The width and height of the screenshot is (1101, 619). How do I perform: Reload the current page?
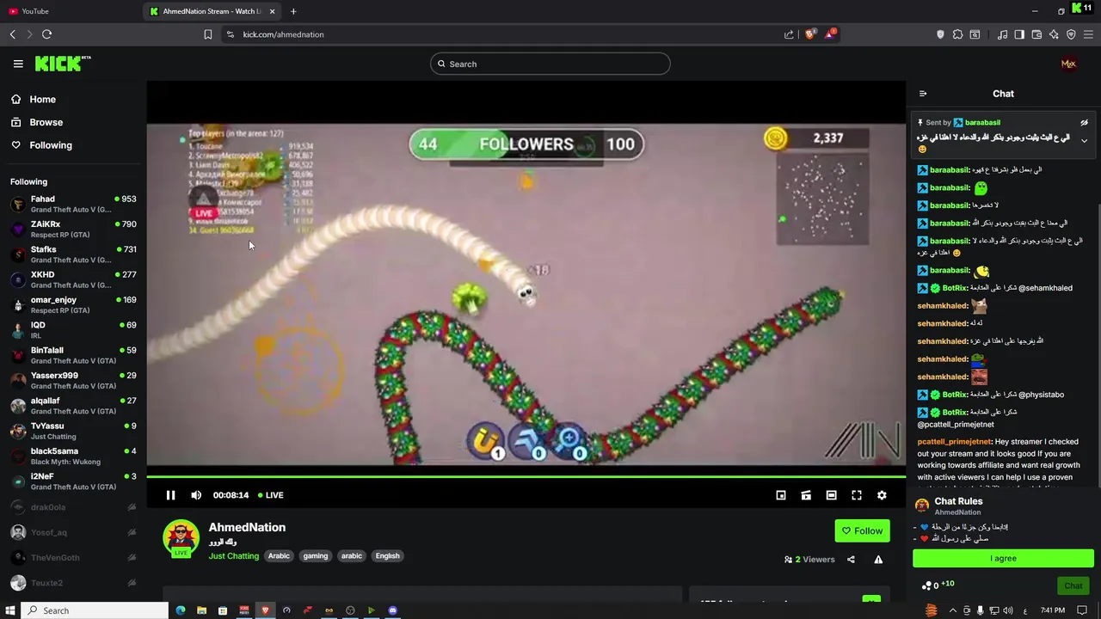click(x=46, y=34)
